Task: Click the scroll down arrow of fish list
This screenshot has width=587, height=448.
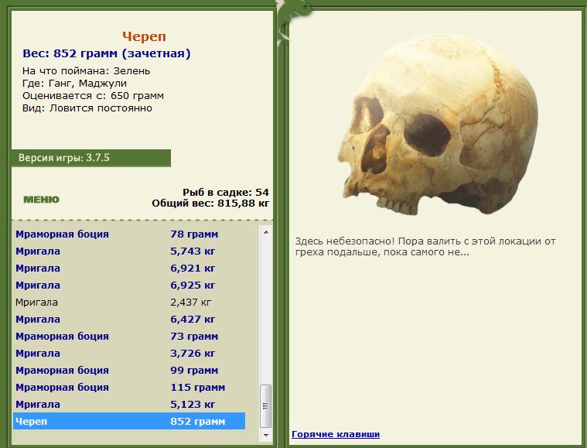Action: (x=266, y=435)
